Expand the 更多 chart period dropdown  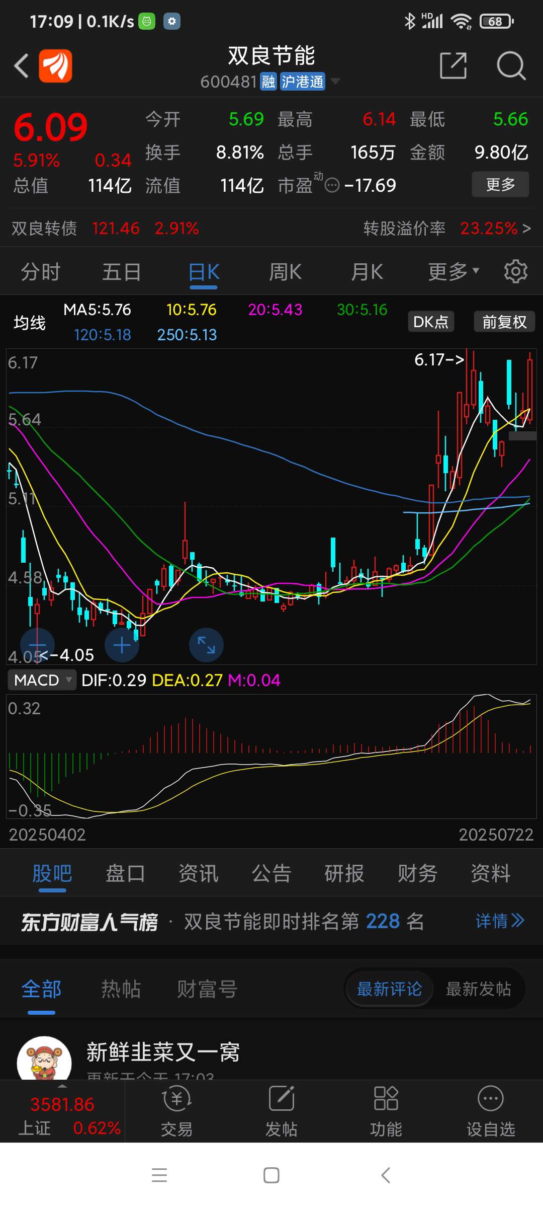click(x=454, y=272)
